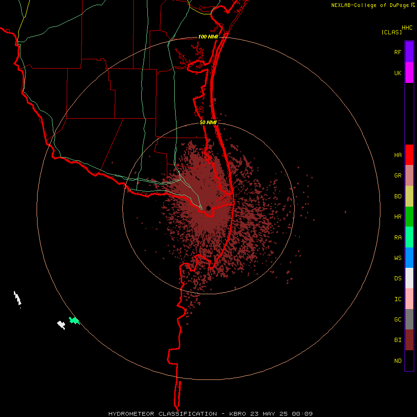Click the ND legend label
This screenshot has height=417, width=417.
398,360
